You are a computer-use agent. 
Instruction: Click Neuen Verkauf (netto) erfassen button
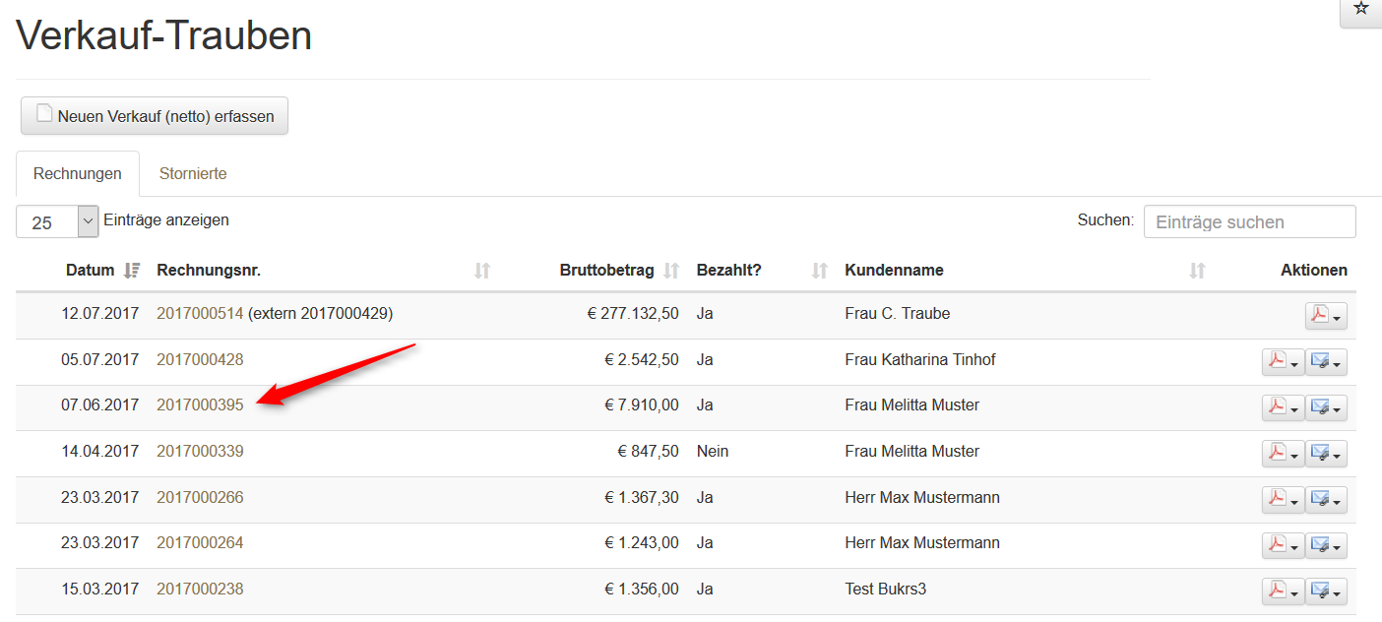pyautogui.click(x=155, y=116)
